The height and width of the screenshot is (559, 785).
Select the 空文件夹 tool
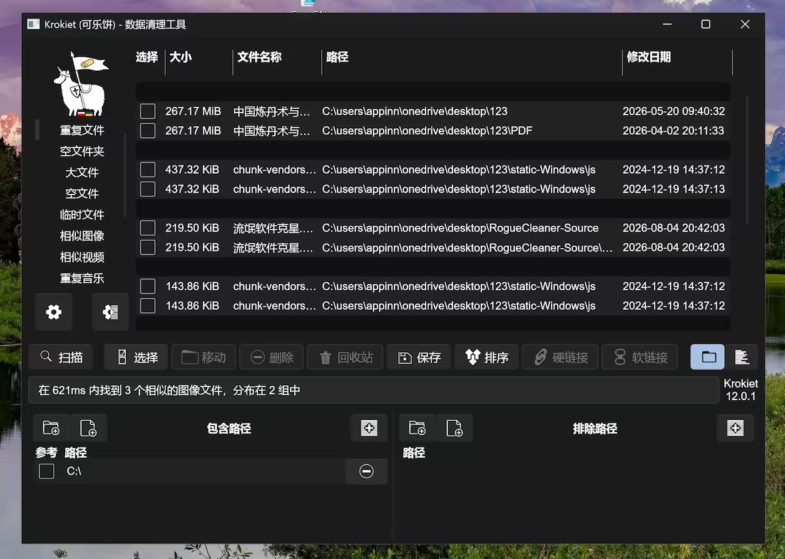pos(82,151)
